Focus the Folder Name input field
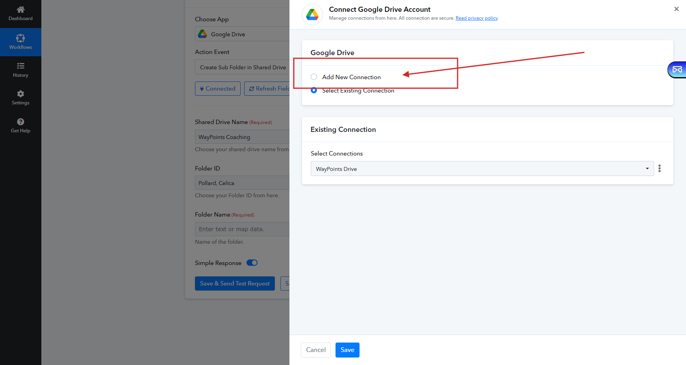 coord(242,229)
